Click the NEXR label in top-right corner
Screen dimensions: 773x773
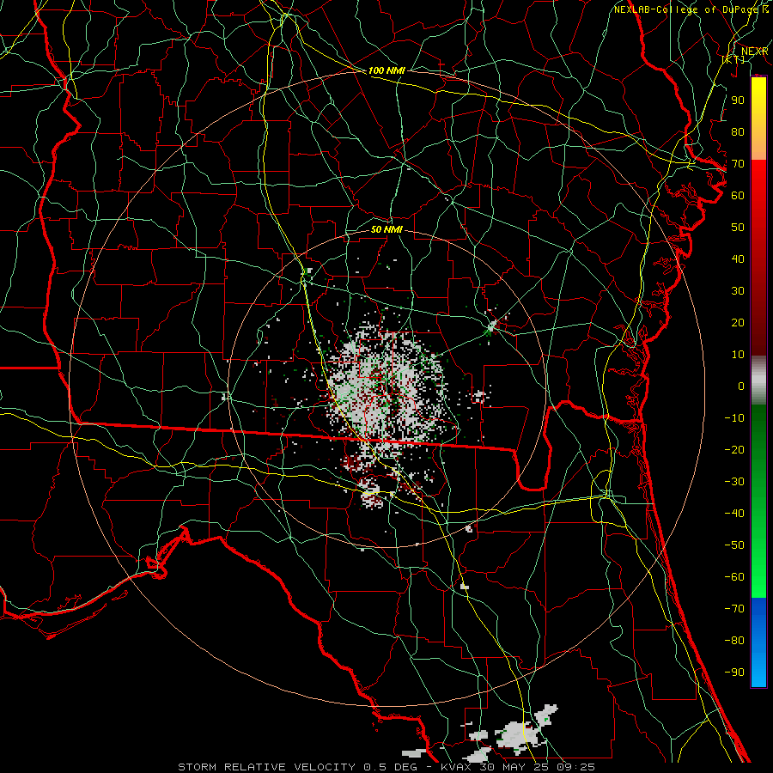tap(754, 52)
